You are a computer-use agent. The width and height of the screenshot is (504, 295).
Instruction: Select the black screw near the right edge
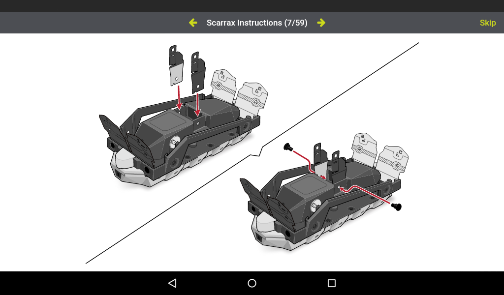(397, 206)
